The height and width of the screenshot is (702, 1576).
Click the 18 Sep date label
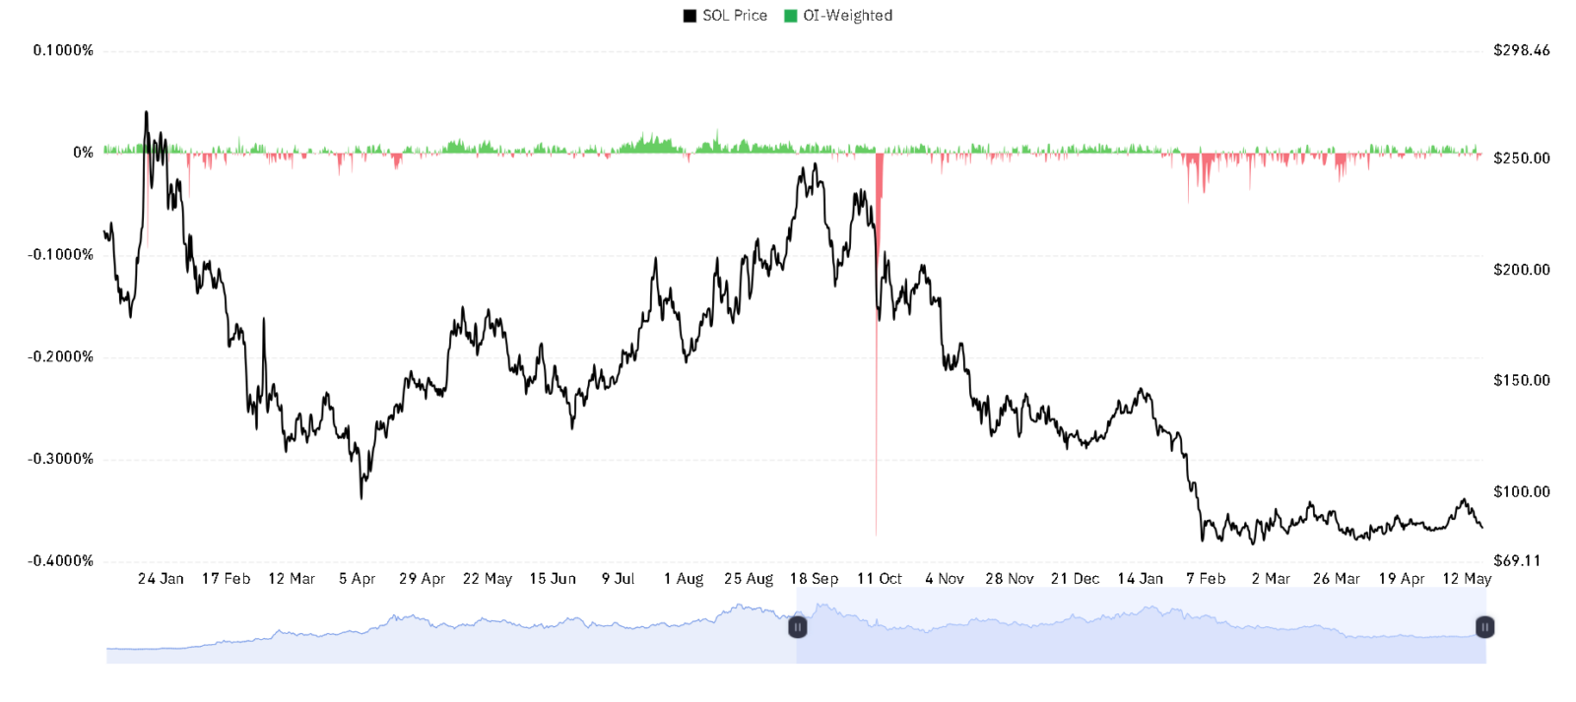[x=815, y=579]
